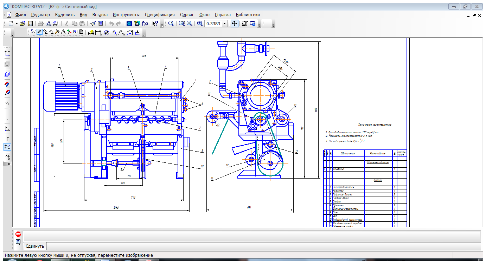Viewport: 486px width, 261px height.
Task: Activate the What's This help cursor icon
Action: tap(155, 24)
